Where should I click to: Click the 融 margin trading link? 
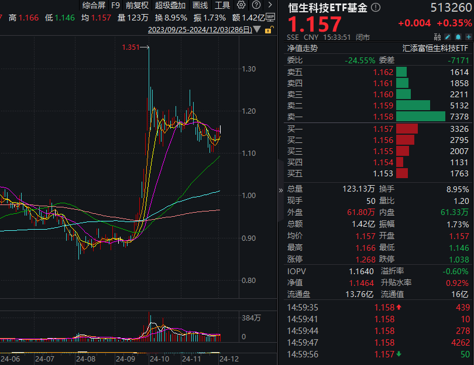pos(438,36)
